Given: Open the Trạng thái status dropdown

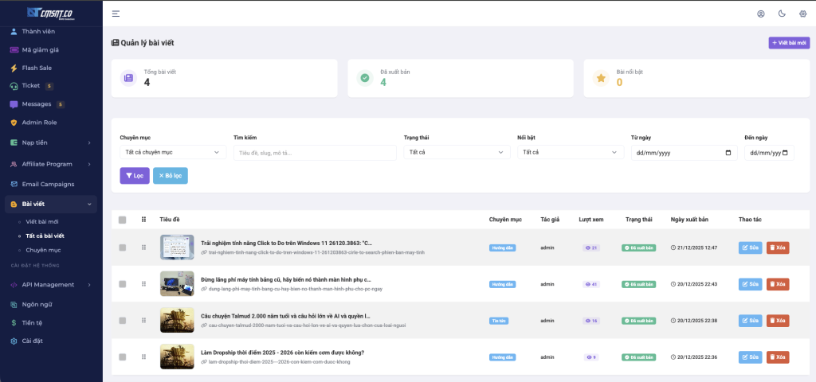Looking at the screenshot, I should coord(457,152).
